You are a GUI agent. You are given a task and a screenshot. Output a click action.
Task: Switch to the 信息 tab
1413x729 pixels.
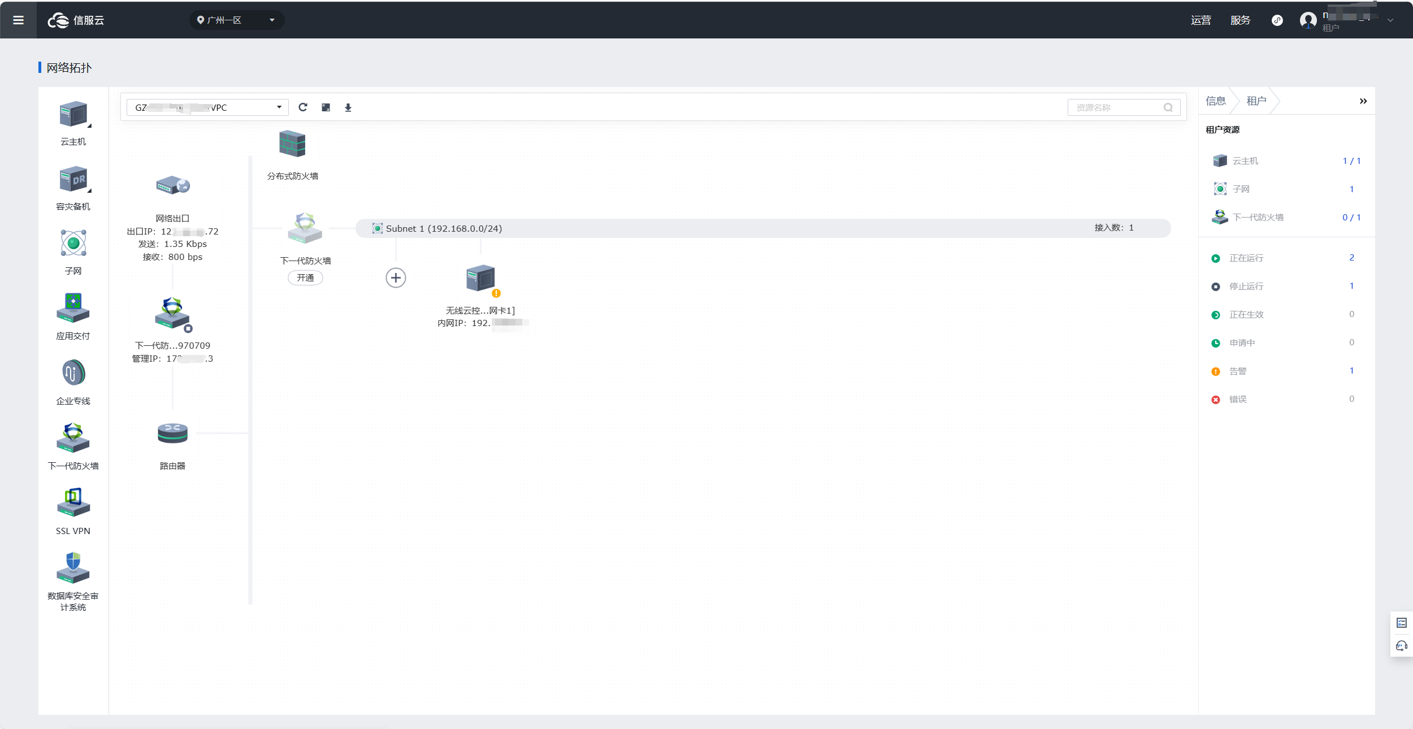[1216, 101]
